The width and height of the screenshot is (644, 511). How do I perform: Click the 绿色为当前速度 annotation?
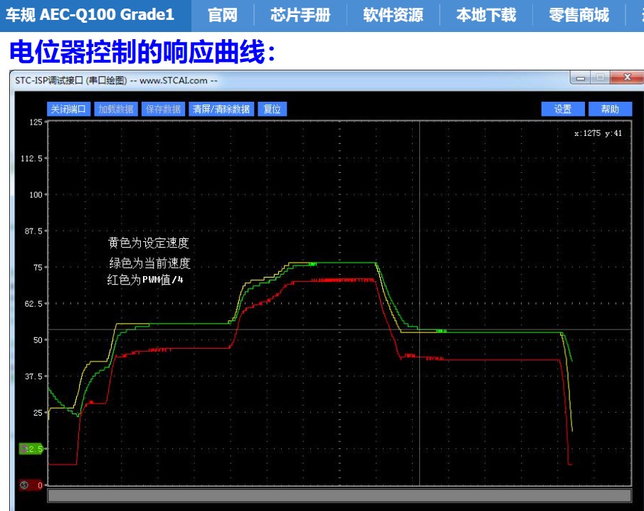pyautogui.click(x=149, y=263)
